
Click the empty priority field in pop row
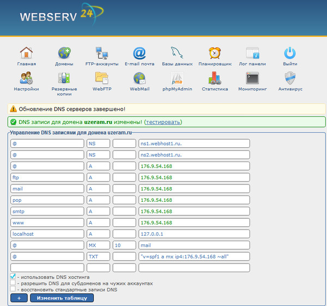(x=124, y=200)
